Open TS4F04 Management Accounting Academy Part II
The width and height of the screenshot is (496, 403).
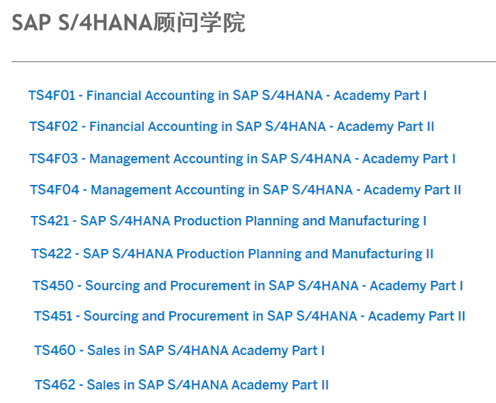pos(245,190)
